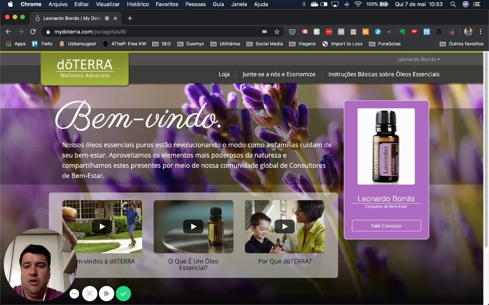Play the O Que É Um Óleo Essencial video
489x305 pixels.
click(194, 227)
